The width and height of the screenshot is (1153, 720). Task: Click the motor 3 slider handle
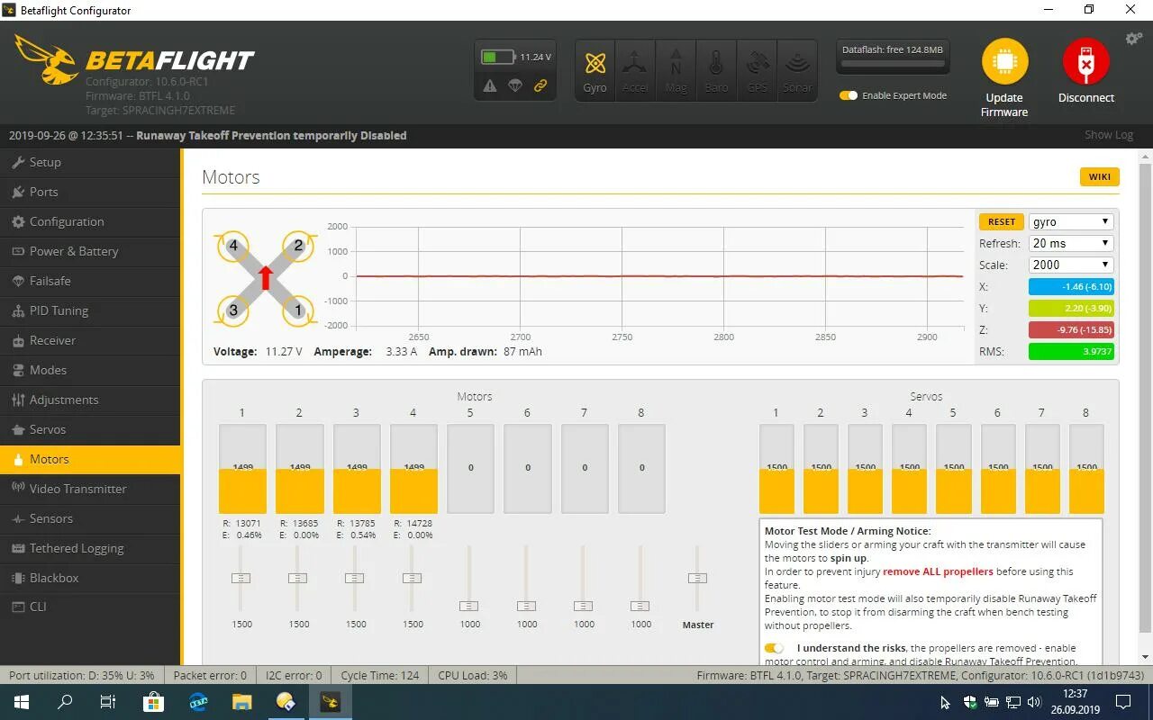(x=355, y=578)
